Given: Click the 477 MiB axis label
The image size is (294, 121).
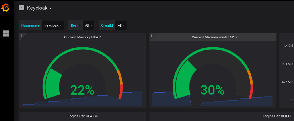Looking at the screenshot, I should 288,82.
